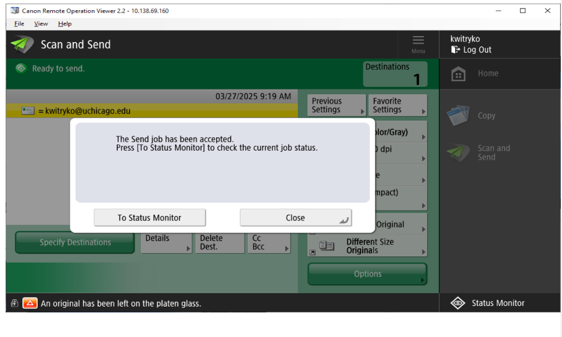
Task: Click the email destination envelope icon
Action: click(x=28, y=111)
